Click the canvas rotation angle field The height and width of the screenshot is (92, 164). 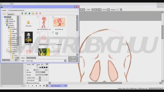pos(89,10)
